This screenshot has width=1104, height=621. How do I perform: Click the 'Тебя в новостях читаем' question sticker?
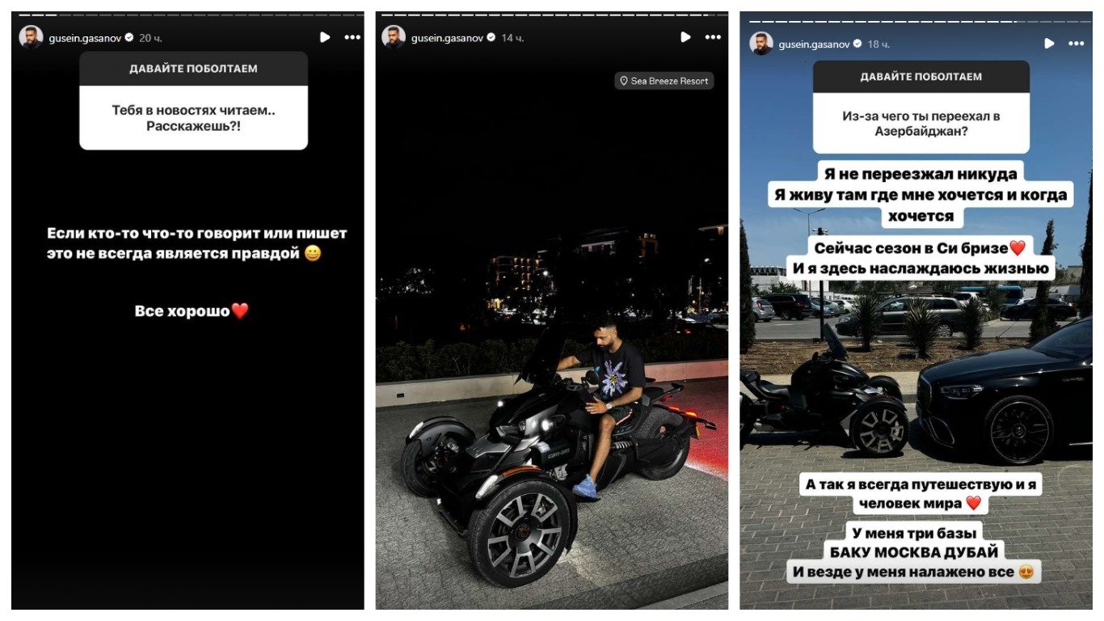[x=193, y=101]
